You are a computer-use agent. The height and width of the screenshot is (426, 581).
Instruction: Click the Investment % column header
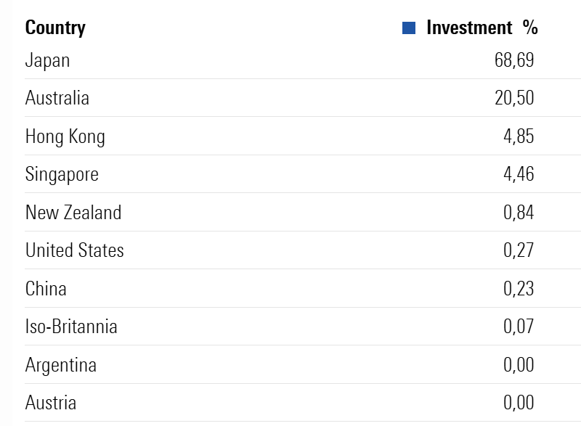[482, 28]
